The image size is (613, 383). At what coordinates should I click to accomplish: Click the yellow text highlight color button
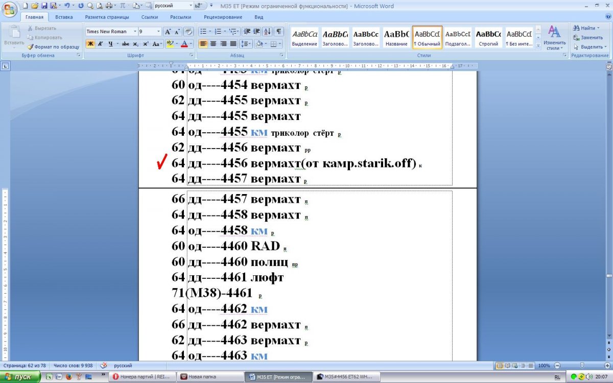[170, 44]
